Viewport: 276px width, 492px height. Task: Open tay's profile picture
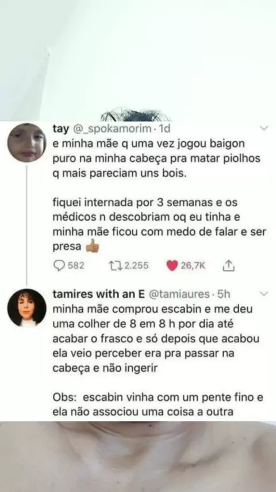(26, 142)
